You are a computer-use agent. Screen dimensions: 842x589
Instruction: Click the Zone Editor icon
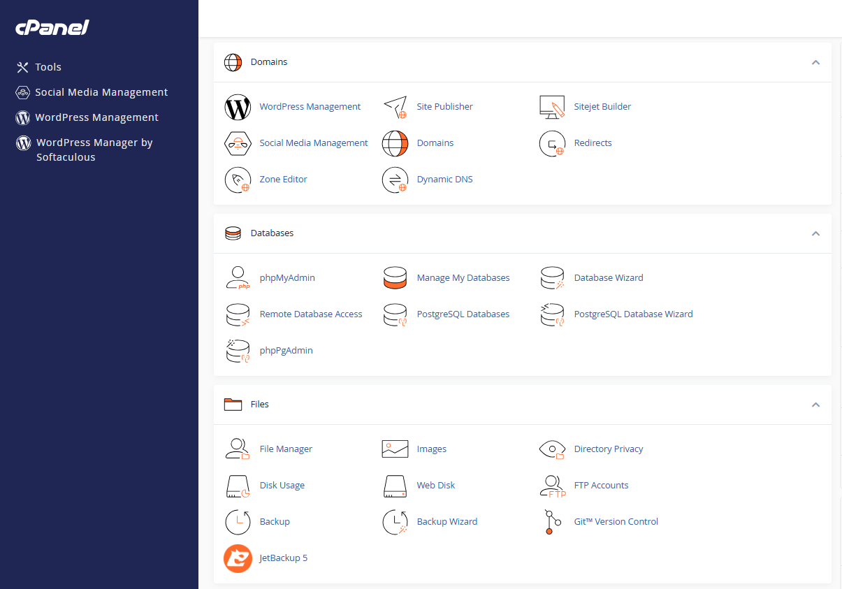[x=238, y=180]
